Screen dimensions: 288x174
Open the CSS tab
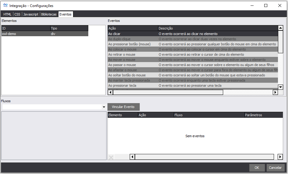(17, 14)
